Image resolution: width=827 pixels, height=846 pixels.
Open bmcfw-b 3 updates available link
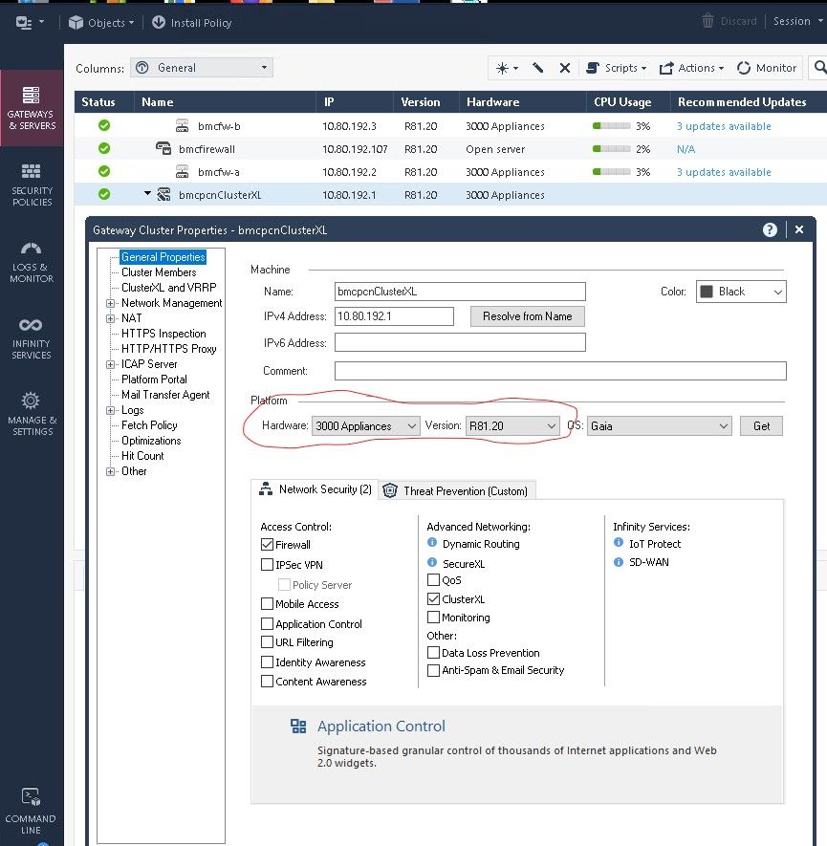(724, 126)
